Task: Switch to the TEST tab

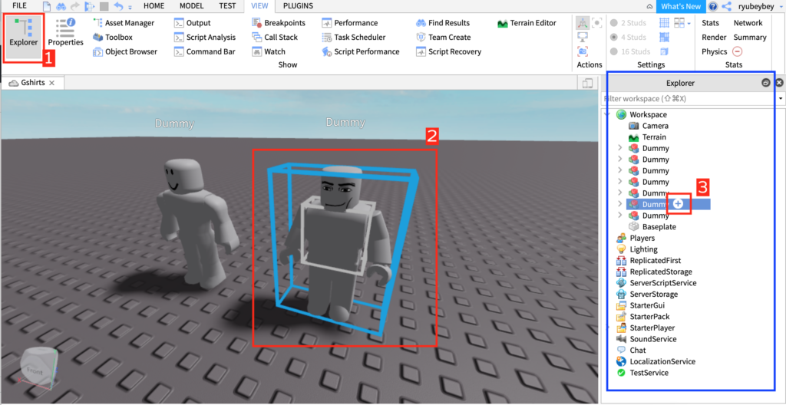Action: click(x=227, y=6)
